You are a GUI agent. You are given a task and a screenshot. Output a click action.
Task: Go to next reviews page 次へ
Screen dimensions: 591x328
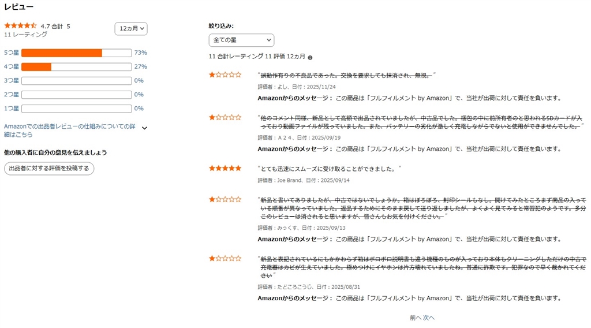pos(429,318)
